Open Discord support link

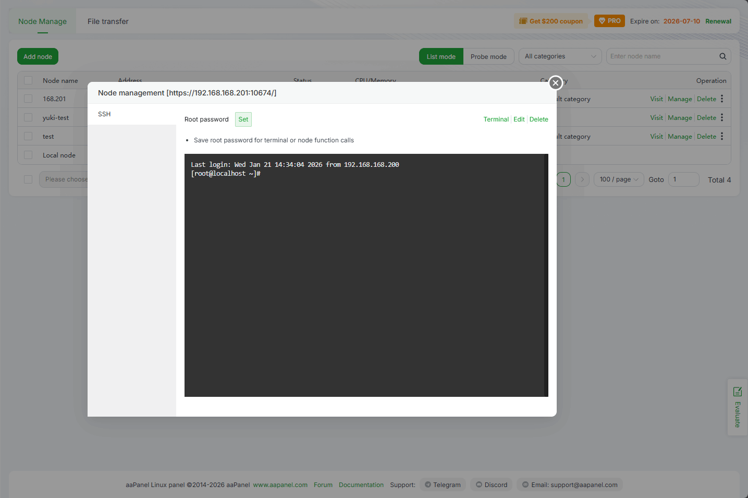tap(491, 484)
